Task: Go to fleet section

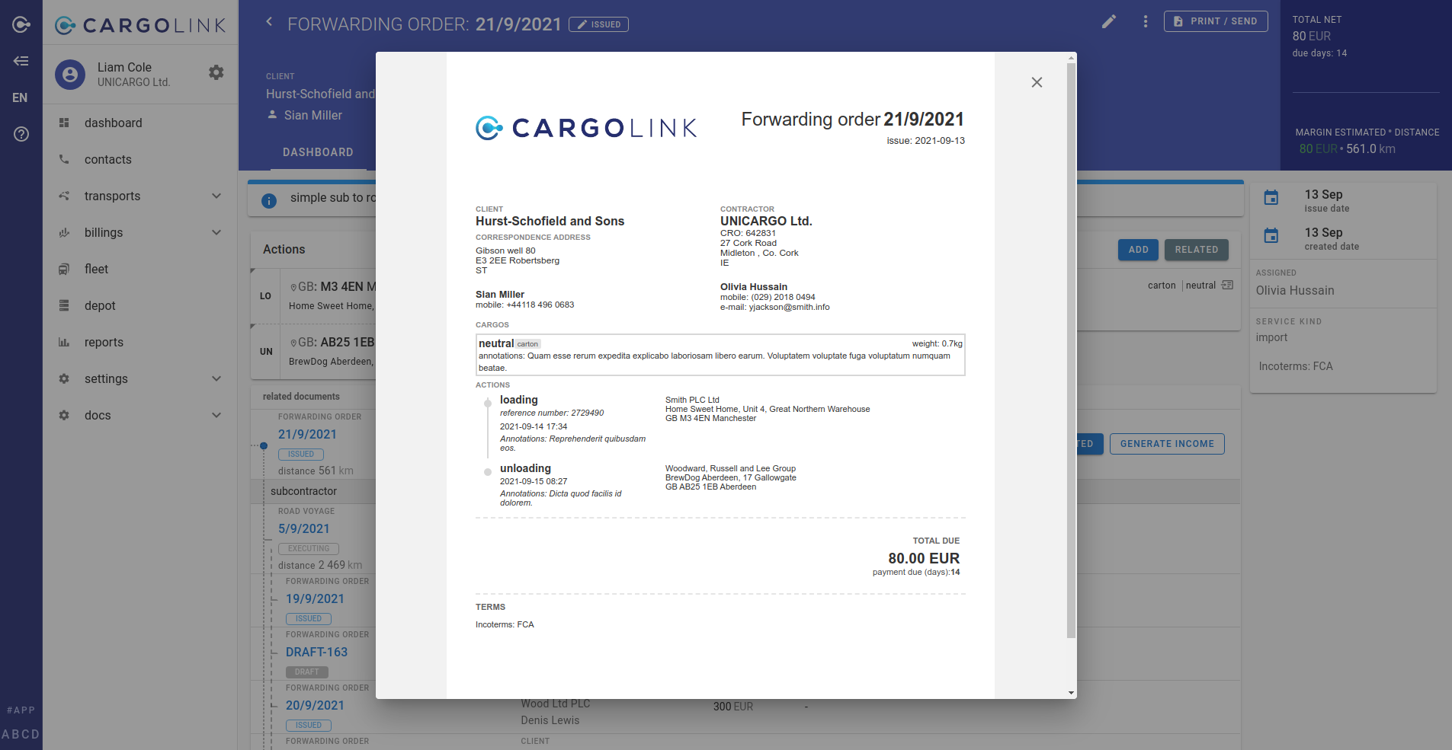Action: [x=140, y=269]
